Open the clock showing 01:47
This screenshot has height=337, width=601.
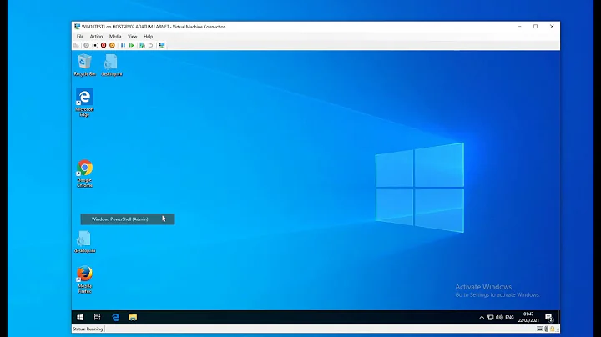click(528, 317)
